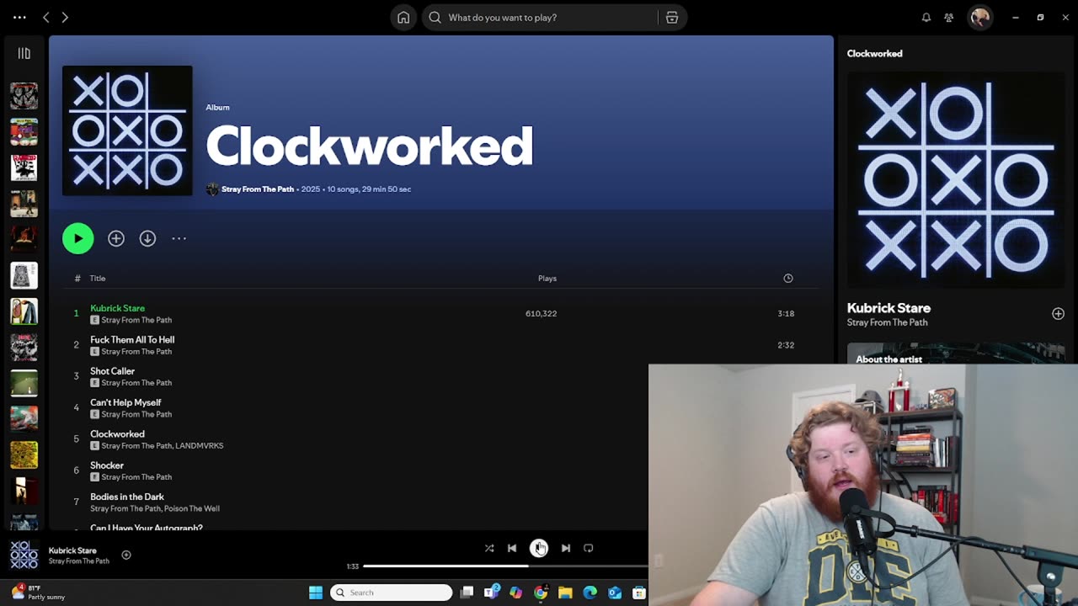Open Windows Start menu
Screen dimensions: 1078x606
pos(316,593)
